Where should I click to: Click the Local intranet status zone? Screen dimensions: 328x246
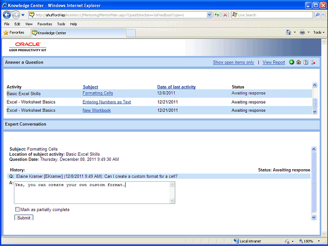click(x=247, y=241)
